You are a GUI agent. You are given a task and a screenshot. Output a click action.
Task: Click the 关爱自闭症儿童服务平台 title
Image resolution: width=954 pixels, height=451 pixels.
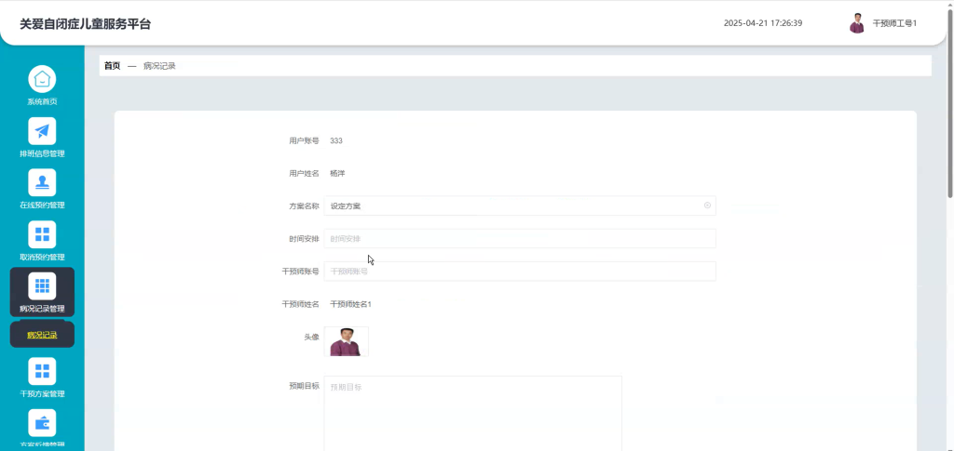[x=85, y=24]
